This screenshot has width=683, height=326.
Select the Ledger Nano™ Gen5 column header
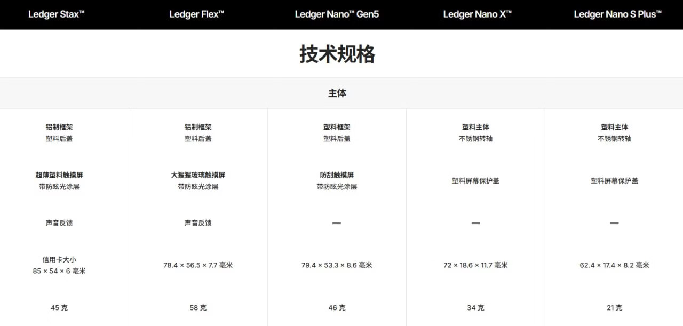point(337,14)
